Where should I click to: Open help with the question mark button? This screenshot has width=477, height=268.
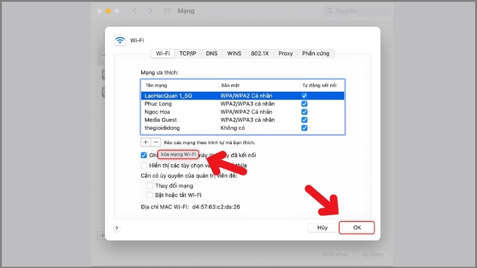(x=116, y=229)
